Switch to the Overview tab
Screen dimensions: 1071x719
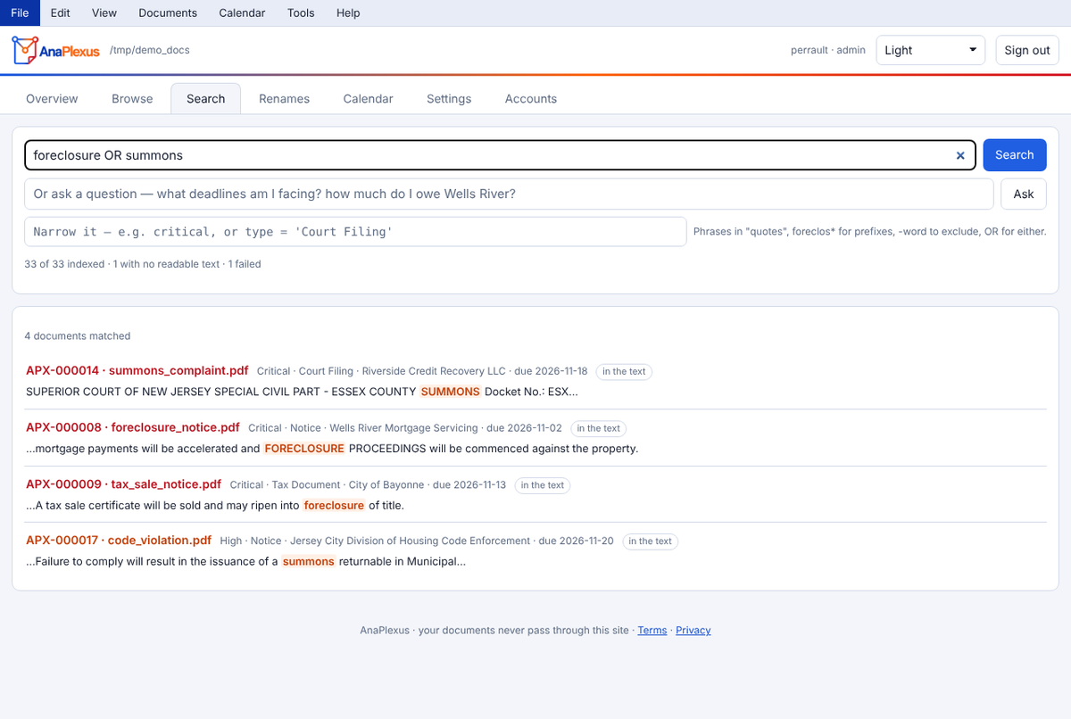click(x=52, y=99)
